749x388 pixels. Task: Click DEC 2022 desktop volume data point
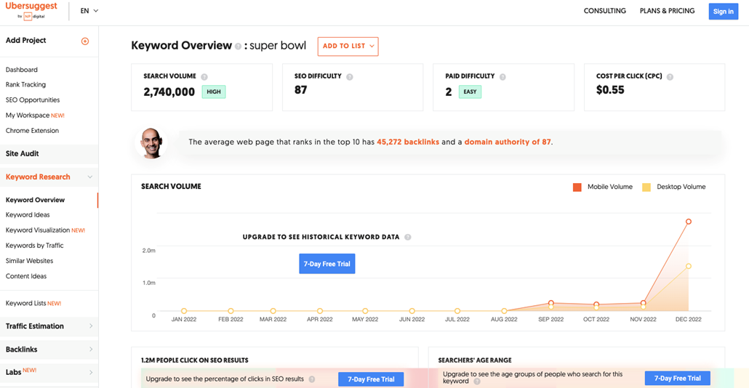click(x=689, y=267)
